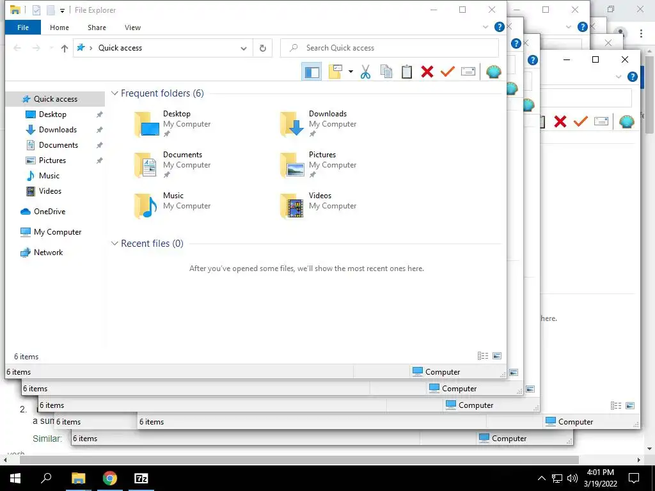
Task: Select Quick access in navigation pane
Action: 55,99
